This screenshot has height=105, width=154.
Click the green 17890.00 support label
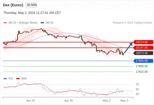point(142,66)
